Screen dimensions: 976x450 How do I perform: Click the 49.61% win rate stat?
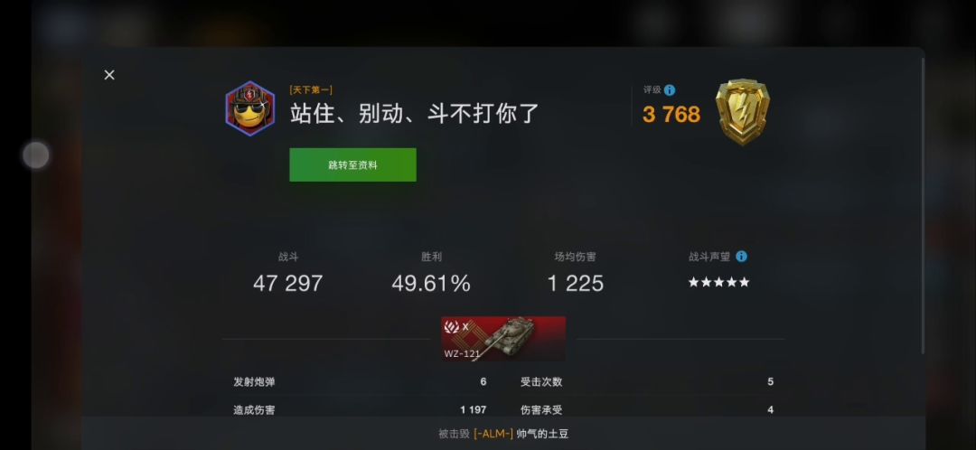(x=431, y=284)
